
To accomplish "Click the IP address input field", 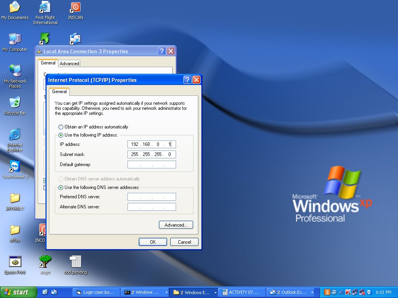I will click(152, 144).
